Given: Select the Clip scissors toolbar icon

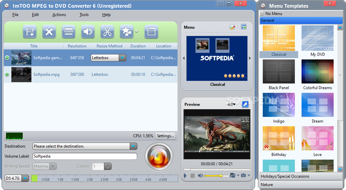Looking at the screenshot, I should pyautogui.click(x=107, y=31).
